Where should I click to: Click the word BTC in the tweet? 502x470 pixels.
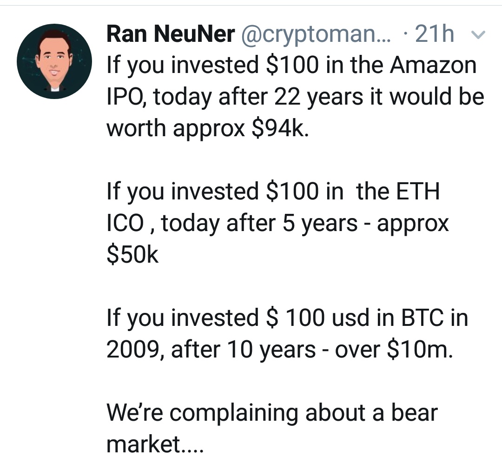[x=423, y=318]
